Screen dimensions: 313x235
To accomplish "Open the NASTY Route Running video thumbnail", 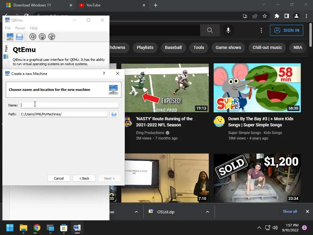I will coord(165,88).
